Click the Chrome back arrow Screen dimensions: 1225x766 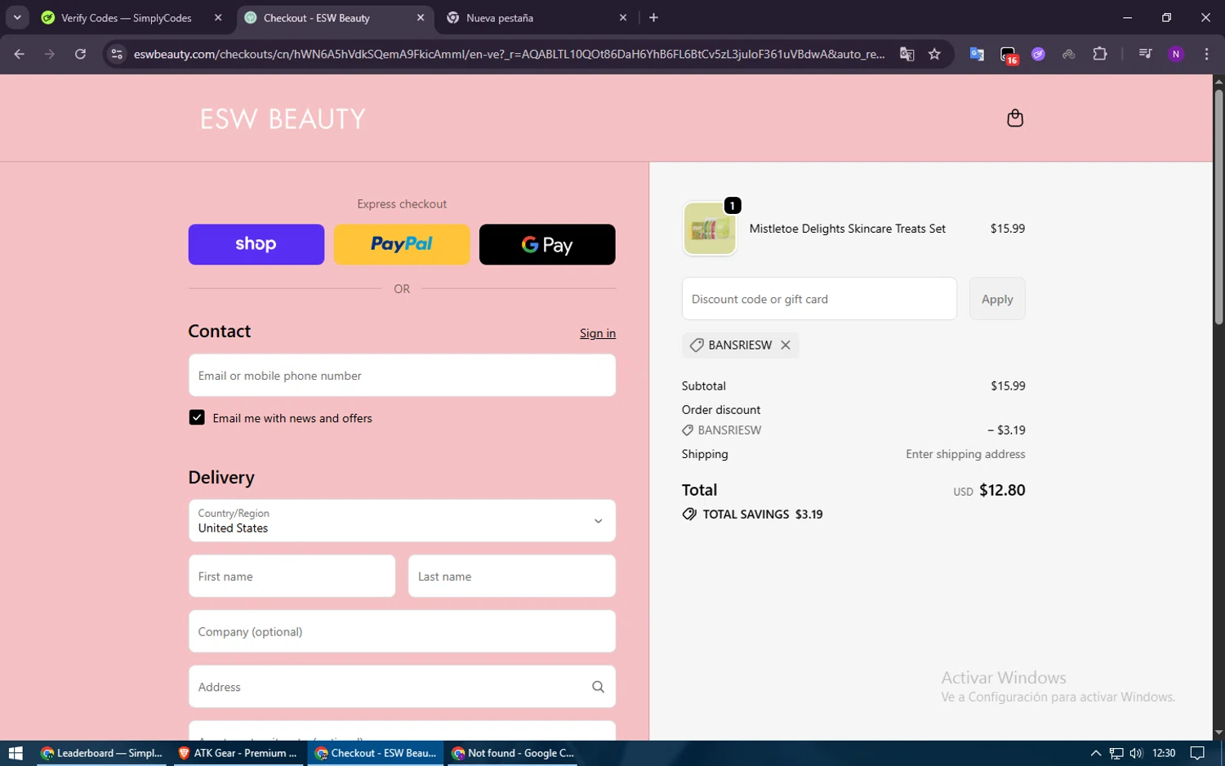pyautogui.click(x=20, y=54)
